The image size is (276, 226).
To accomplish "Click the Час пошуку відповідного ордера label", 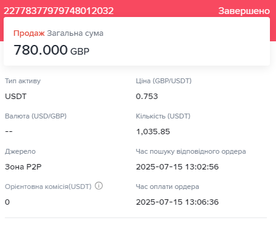I will [x=191, y=151].
